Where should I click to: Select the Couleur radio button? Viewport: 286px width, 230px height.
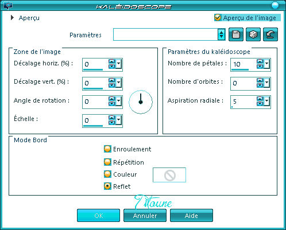pos(107,174)
